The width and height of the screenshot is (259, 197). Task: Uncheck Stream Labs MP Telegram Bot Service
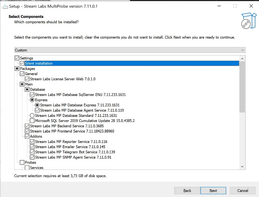coord(32,152)
